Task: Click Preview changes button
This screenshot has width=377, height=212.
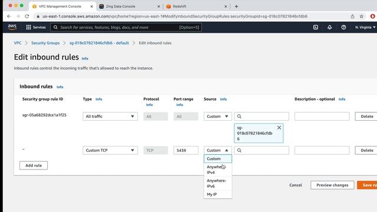Action: coord(332,185)
